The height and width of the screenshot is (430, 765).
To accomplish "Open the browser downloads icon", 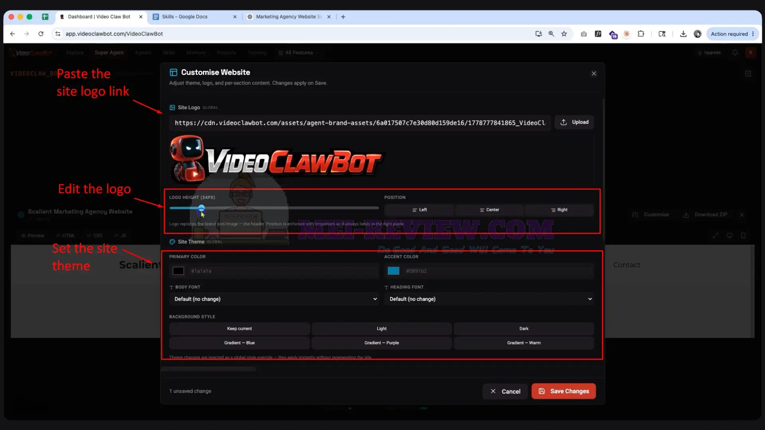I will coord(683,34).
